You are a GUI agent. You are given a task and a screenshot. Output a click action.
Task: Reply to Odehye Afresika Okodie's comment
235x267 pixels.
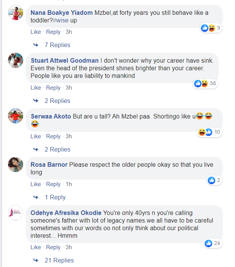[53, 247]
